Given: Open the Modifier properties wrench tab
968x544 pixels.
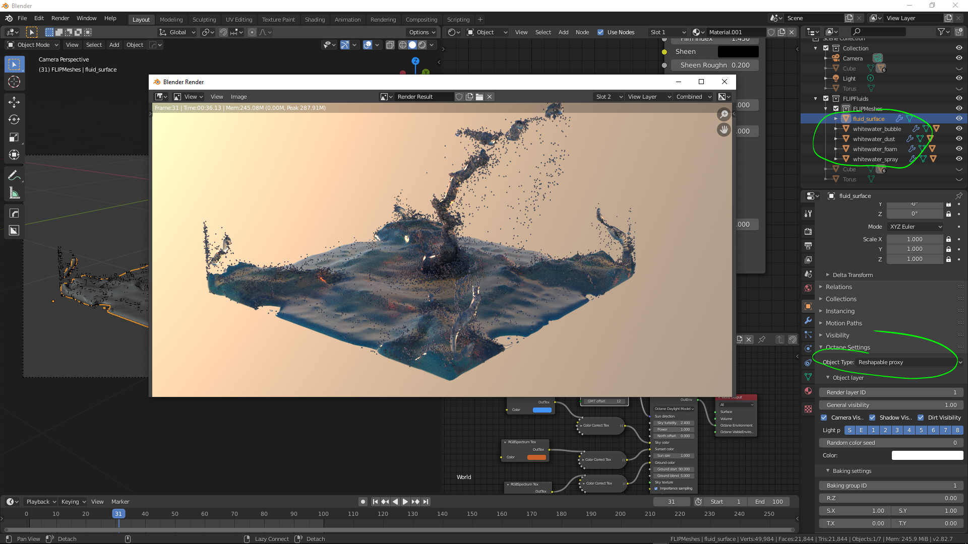Looking at the screenshot, I should (808, 320).
